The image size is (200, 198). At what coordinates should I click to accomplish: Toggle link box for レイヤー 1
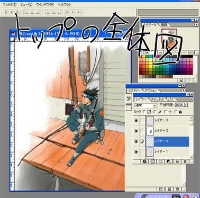tap(142, 151)
